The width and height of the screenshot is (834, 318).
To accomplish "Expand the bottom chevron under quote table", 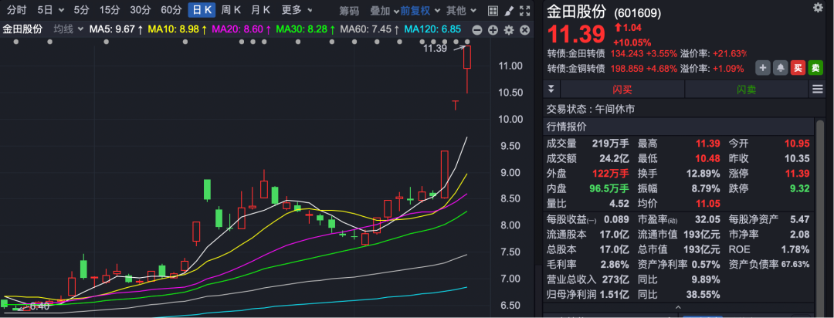I will pyautogui.click(x=678, y=307).
